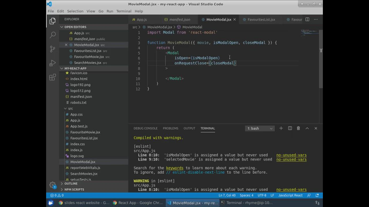Open the Terminal menu
This screenshot has width=369, height=207.
[x=124, y=11]
